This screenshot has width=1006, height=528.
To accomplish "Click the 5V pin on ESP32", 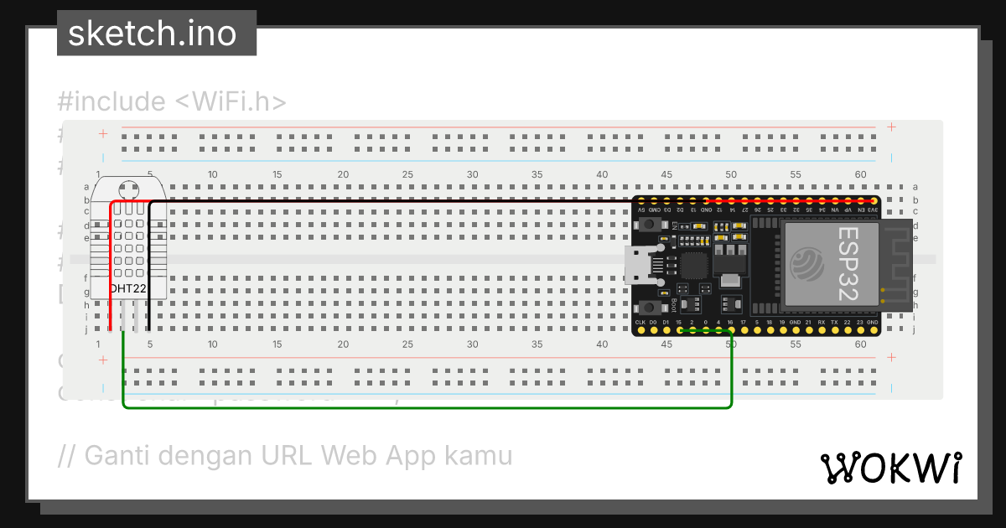I will pyautogui.click(x=641, y=201).
